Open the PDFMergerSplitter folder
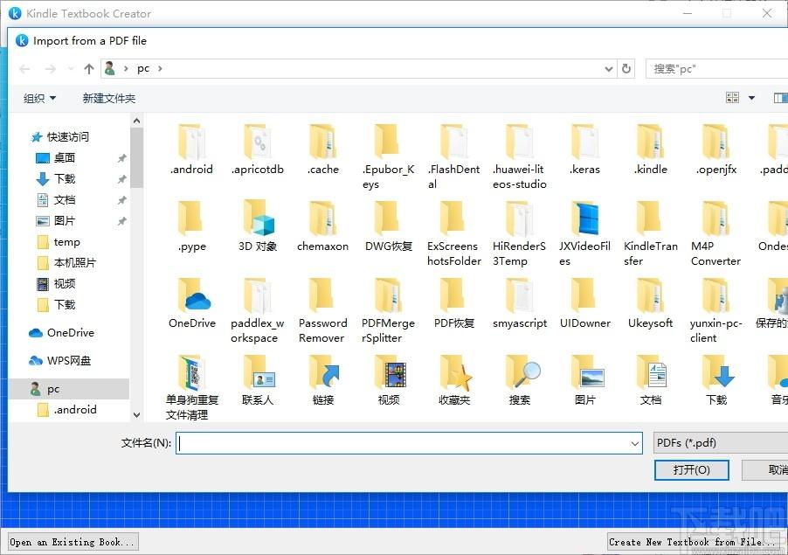The height and width of the screenshot is (555, 788). (388, 310)
